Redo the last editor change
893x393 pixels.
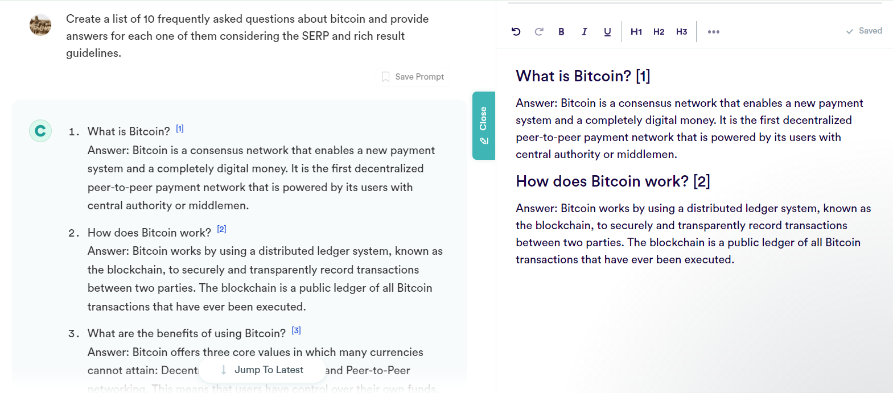[x=539, y=31]
